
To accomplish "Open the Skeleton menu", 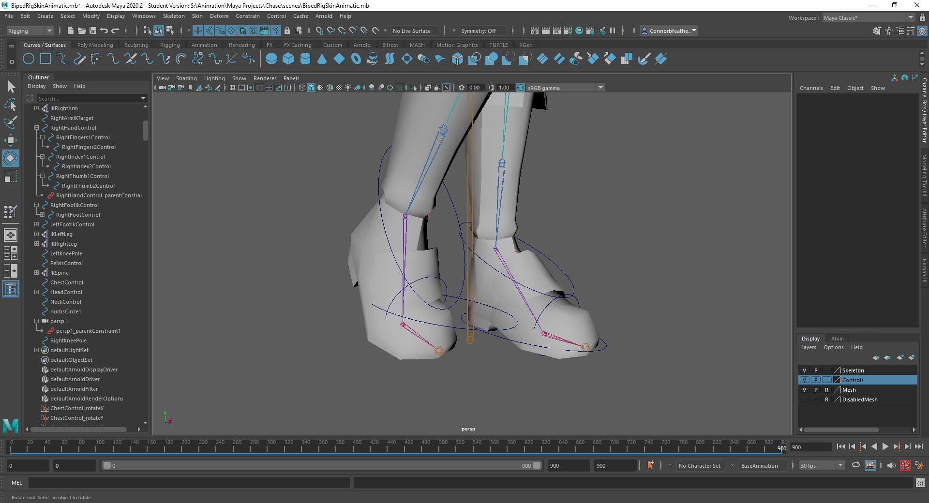I will [173, 16].
